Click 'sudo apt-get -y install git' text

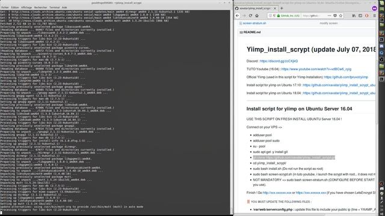(x=270, y=152)
